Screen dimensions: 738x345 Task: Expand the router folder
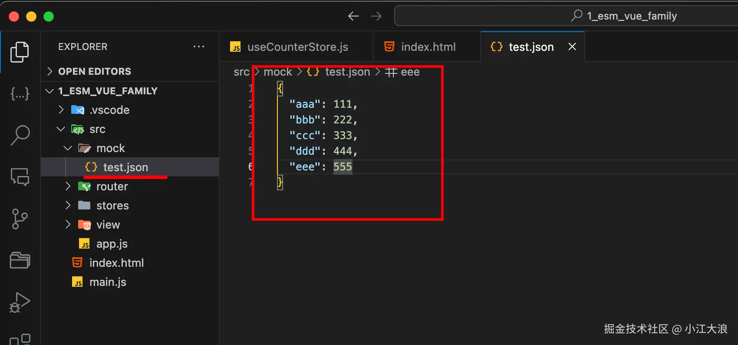click(x=112, y=186)
